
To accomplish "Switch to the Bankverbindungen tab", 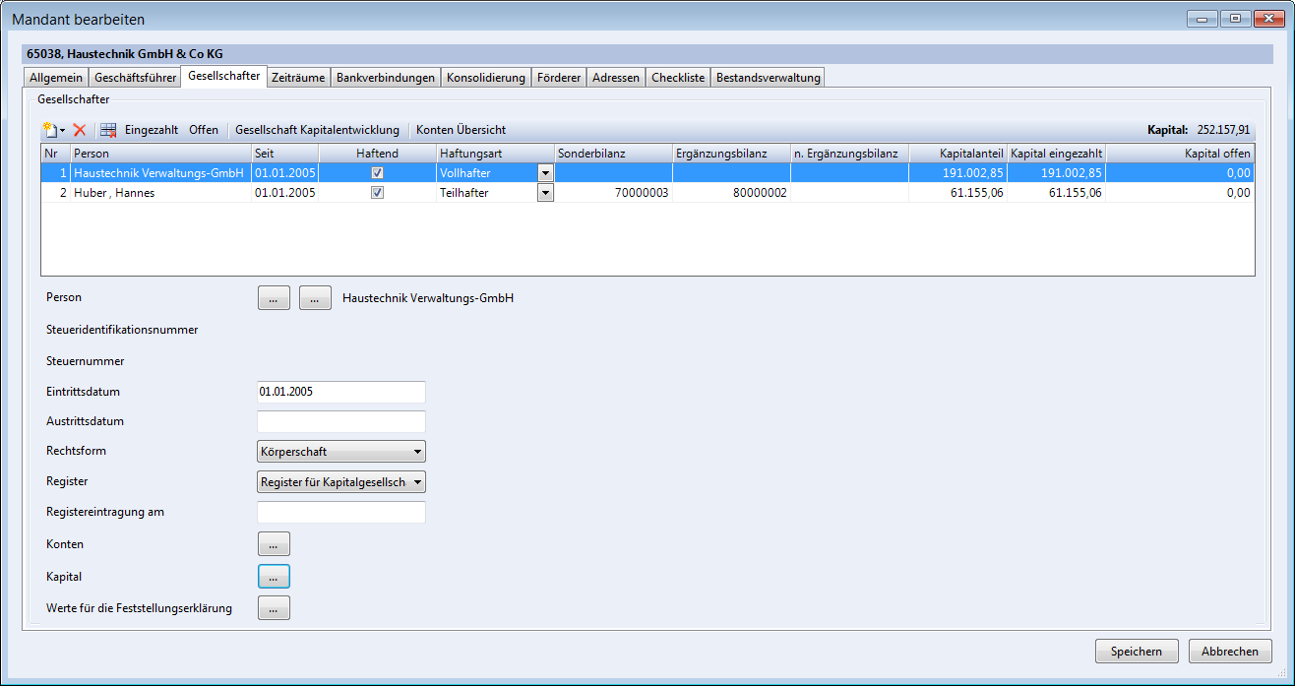I will pyautogui.click(x=385, y=78).
